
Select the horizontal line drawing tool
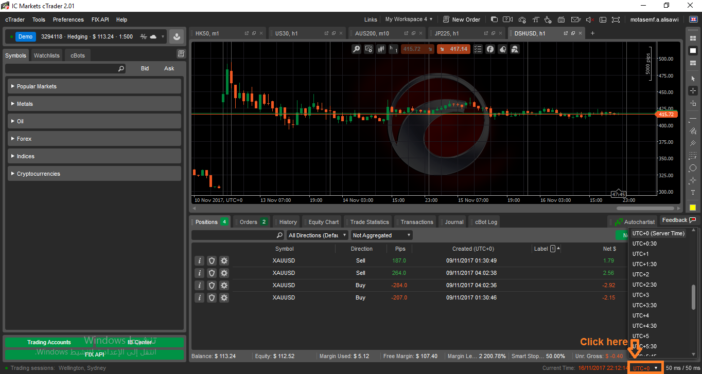[x=693, y=119]
